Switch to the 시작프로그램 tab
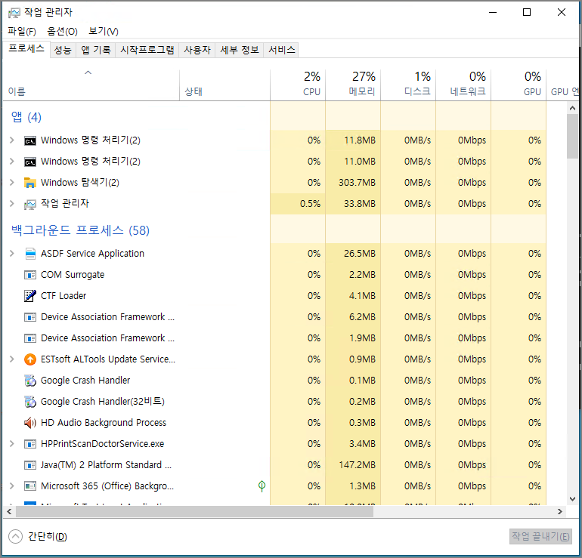 (x=147, y=50)
